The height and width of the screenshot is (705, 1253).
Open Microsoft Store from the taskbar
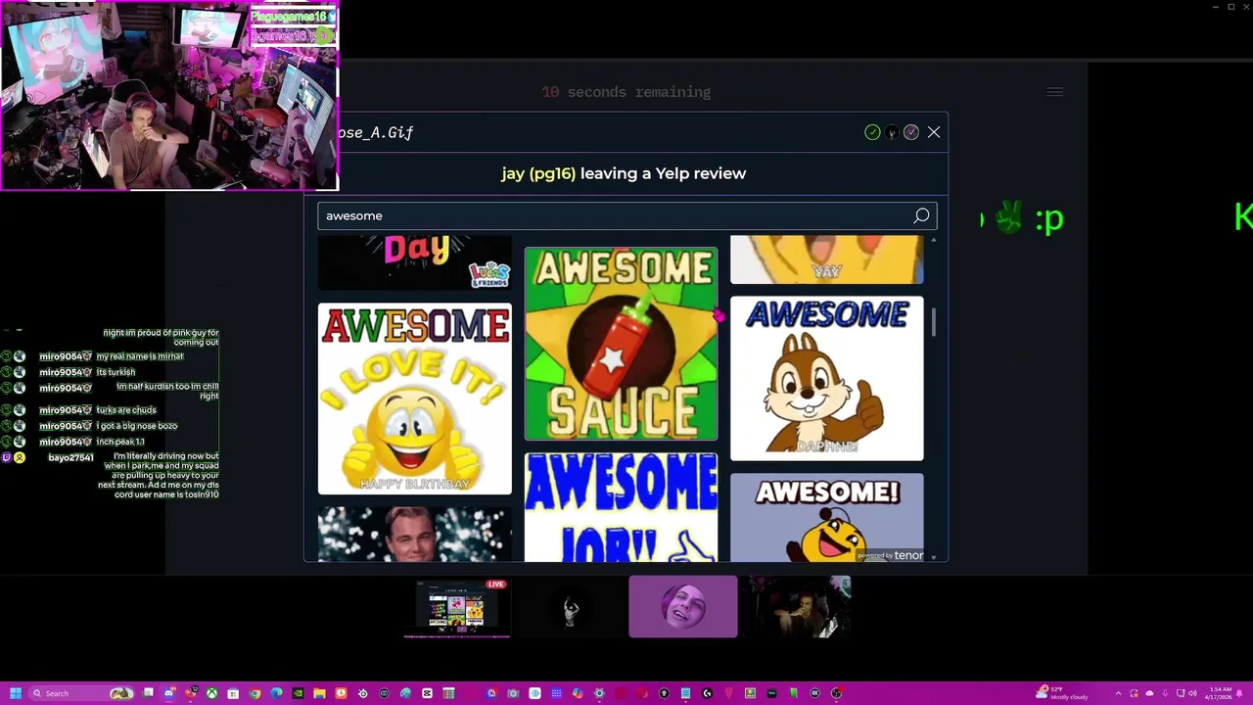pos(233,693)
